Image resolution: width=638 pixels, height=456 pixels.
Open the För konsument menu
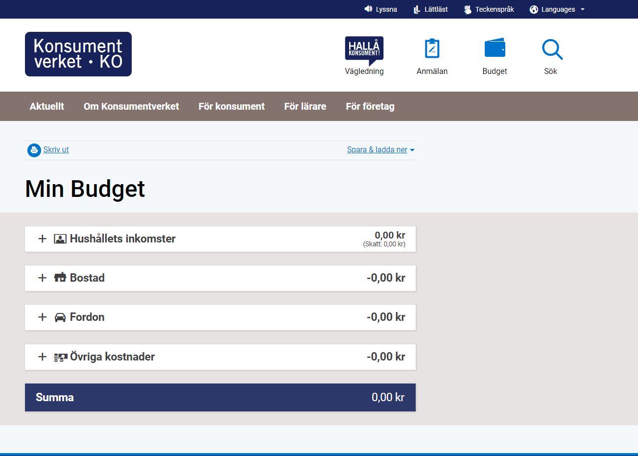pyautogui.click(x=232, y=106)
